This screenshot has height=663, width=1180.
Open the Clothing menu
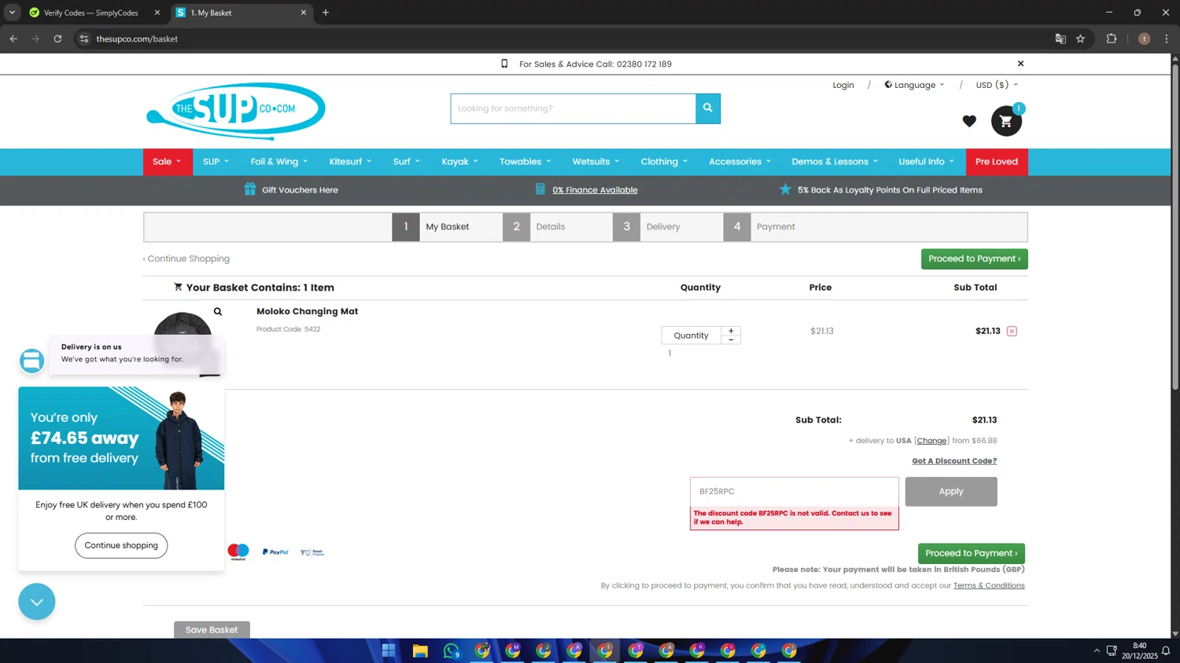664,162
